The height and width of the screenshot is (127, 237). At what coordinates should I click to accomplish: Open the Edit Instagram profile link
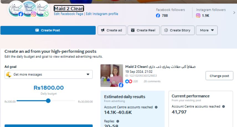pyautogui.click(x=102, y=14)
